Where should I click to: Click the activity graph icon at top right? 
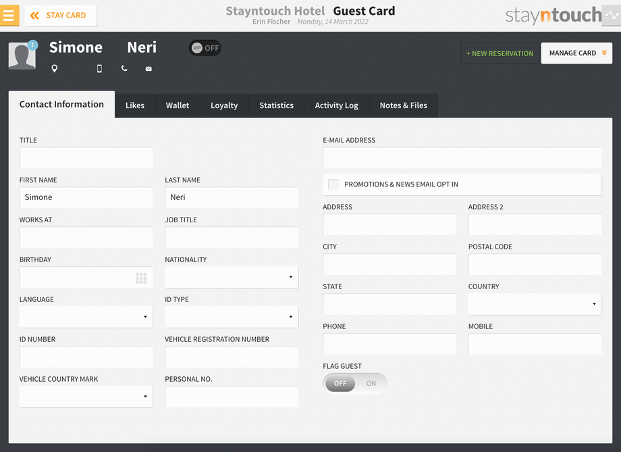[x=611, y=16]
